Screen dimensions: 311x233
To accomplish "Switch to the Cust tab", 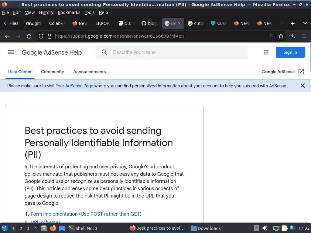I will point(219,23).
